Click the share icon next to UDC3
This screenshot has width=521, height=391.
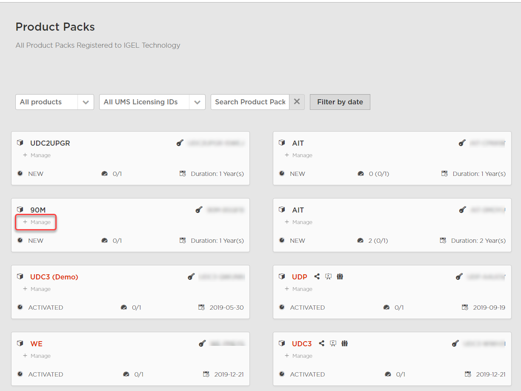[x=322, y=344]
